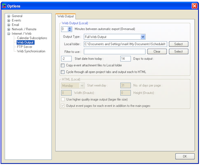
Task: Open FTP Server settings page
Action: pos(25,47)
